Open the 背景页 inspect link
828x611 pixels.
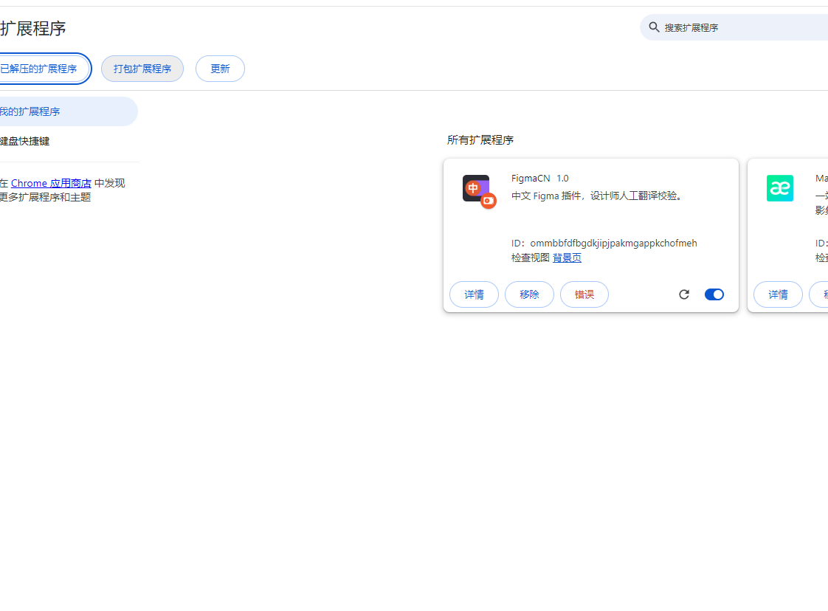coord(567,258)
